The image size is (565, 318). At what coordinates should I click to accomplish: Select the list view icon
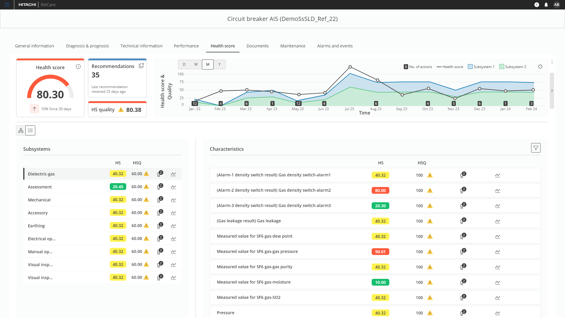click(30, 130)
